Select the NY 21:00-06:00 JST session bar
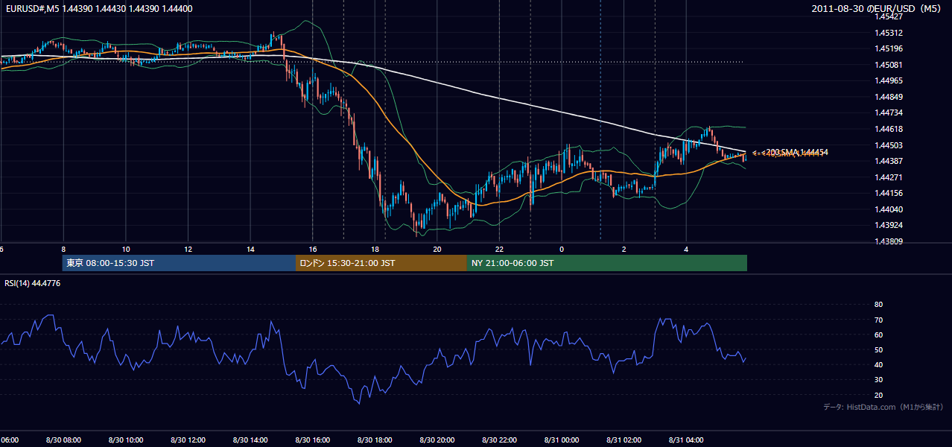 (x=607, y=263)
